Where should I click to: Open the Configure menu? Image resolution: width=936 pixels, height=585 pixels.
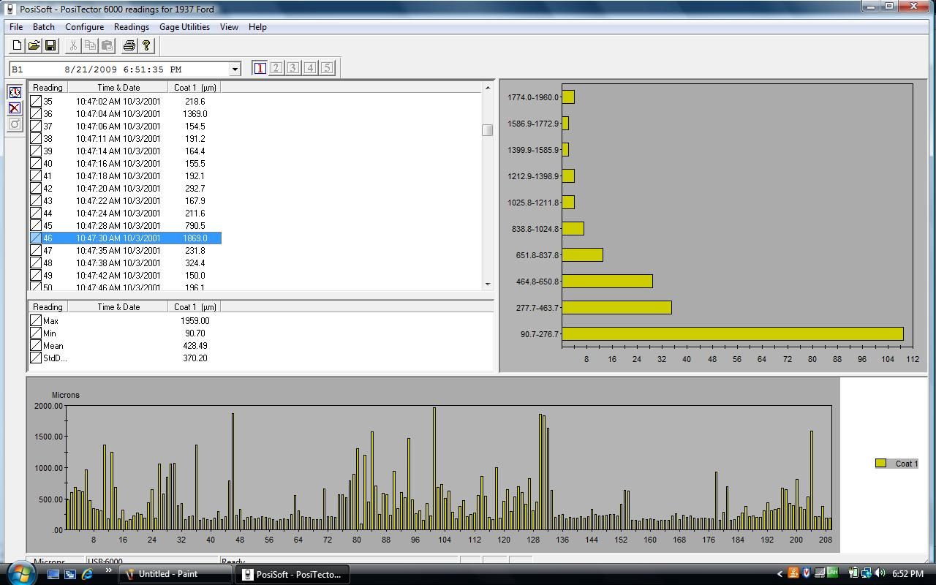(x=84, y=27)
